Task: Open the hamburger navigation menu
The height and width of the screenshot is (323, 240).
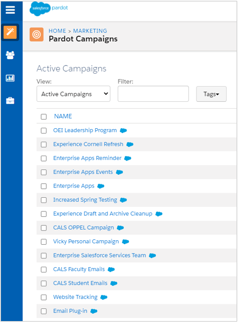Action: pyautogui.click(x=10, y=10)
